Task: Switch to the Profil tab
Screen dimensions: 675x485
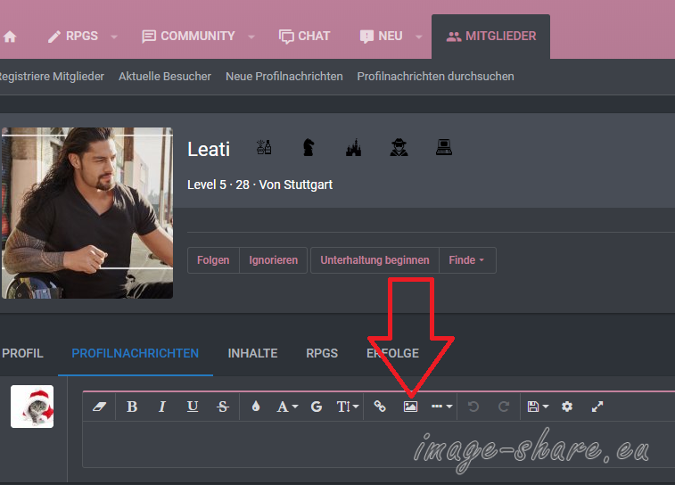Action: 22,353
